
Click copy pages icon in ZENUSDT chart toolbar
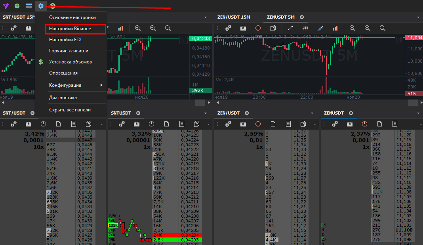tap(273, 28)
